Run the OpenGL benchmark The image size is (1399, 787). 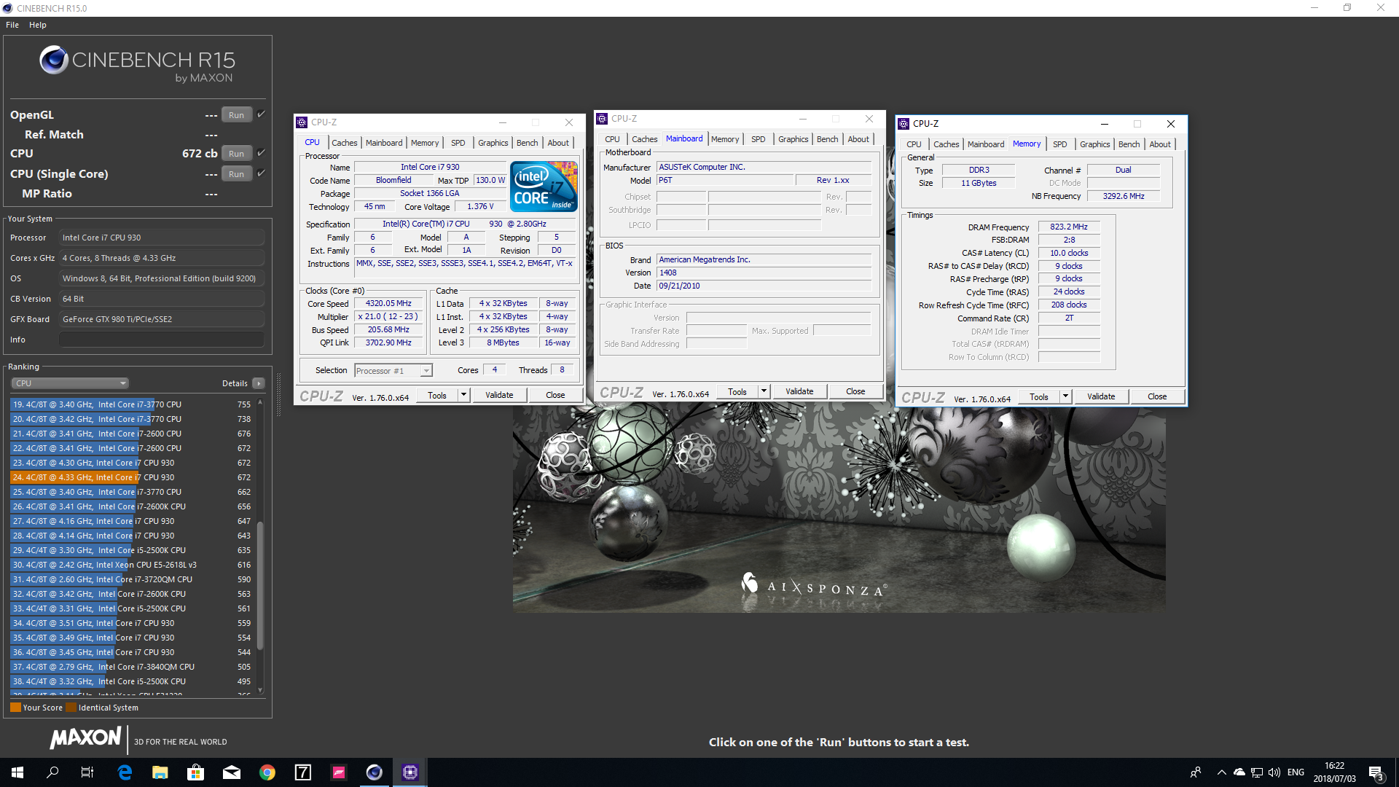(237, 115)
